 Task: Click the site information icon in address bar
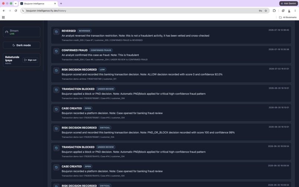pyautogui.click(x=23, y=11)
